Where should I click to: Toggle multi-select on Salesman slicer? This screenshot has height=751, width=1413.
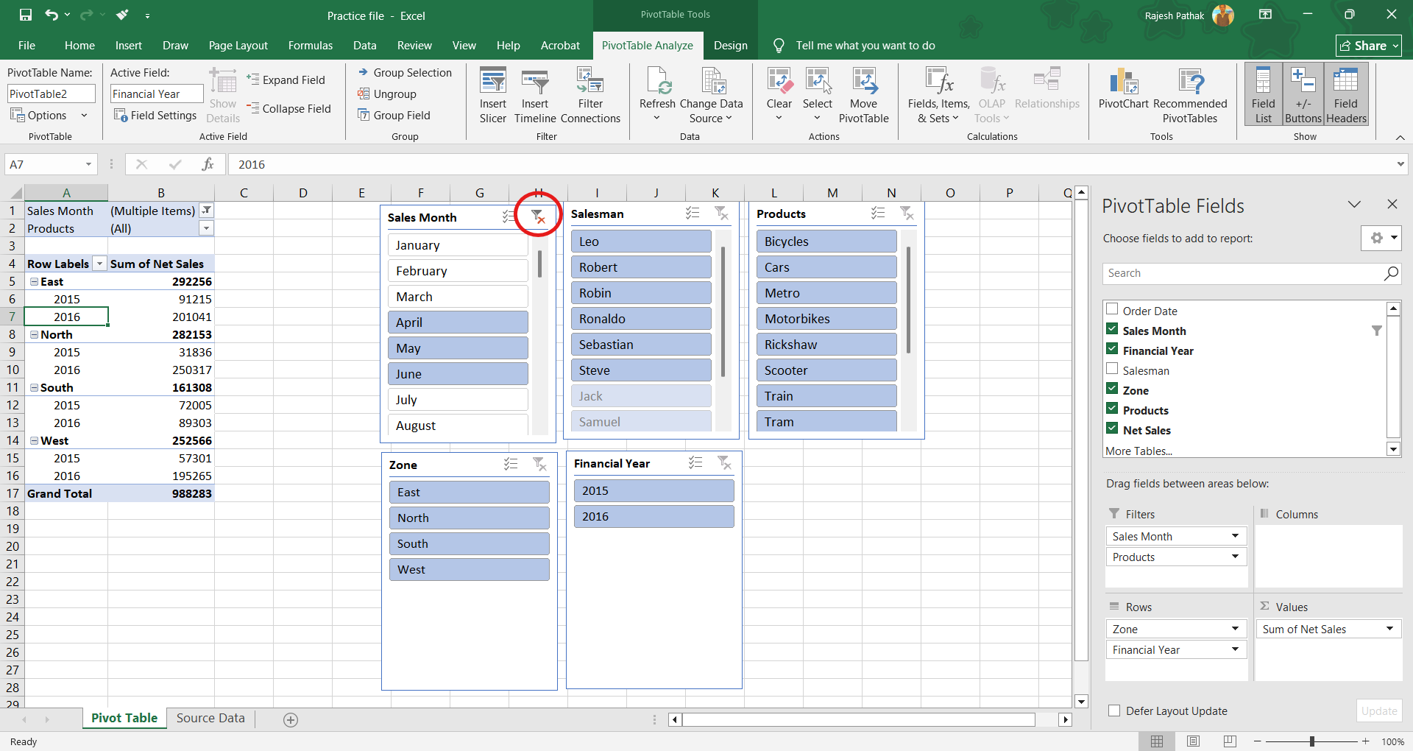[x=693, y=214]
